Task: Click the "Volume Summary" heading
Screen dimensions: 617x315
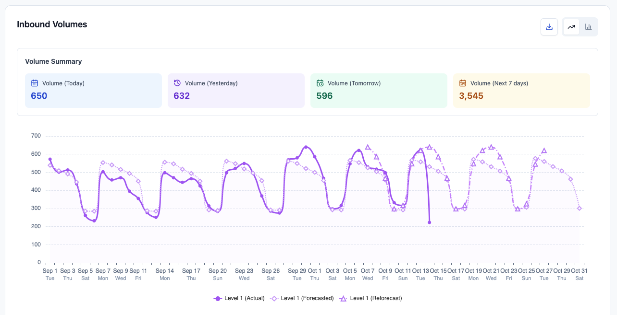Action: [x=53, y=61]
